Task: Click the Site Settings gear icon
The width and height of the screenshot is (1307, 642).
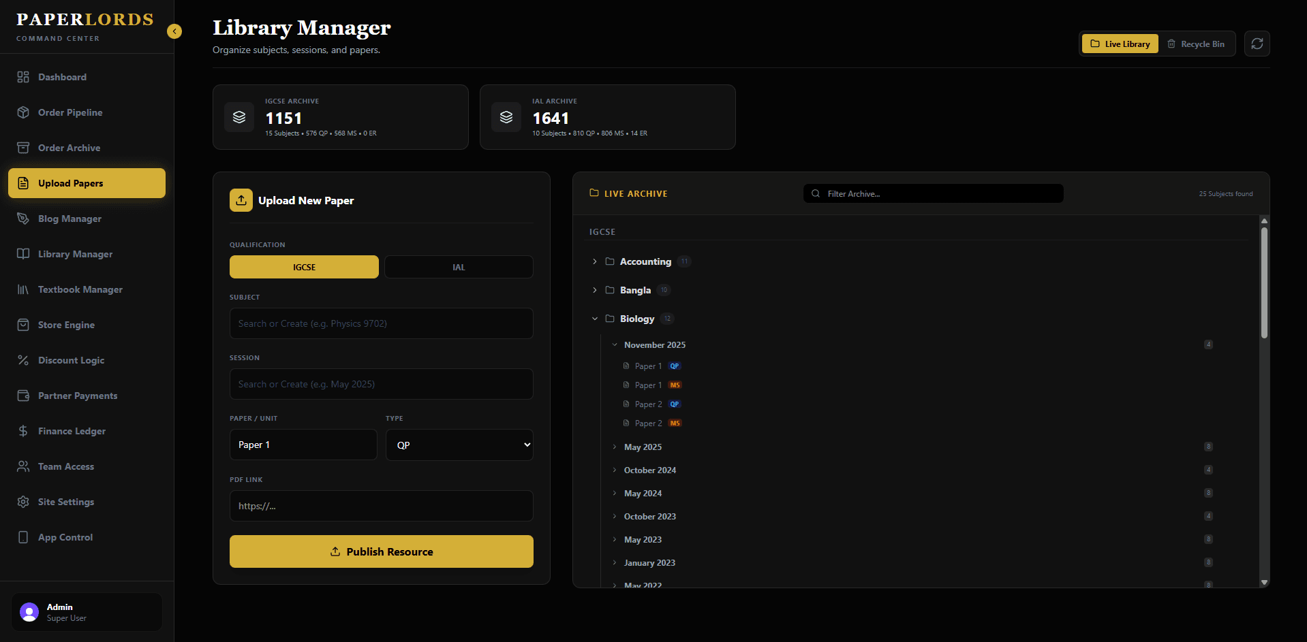Action: [x=23, y=502]
